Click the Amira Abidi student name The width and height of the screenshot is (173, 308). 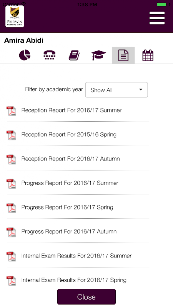click(24, 40)
